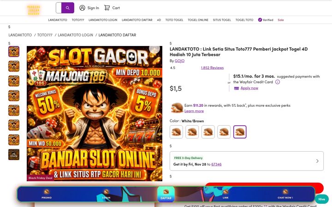
Task: Click the $1,5 price text
Action: click(x=176, y=88)
